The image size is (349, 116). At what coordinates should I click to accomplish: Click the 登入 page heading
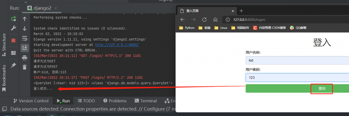(322, 42)
